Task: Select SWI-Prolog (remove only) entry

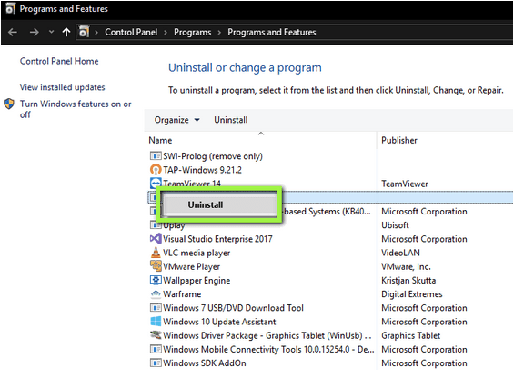Action: (213, 156)
